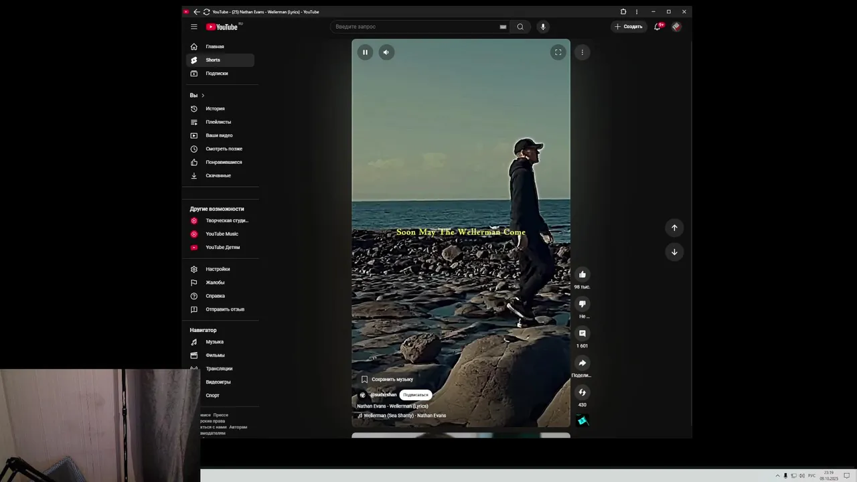
Task: Open the account avatar menu
Action: tap(676, 27)
